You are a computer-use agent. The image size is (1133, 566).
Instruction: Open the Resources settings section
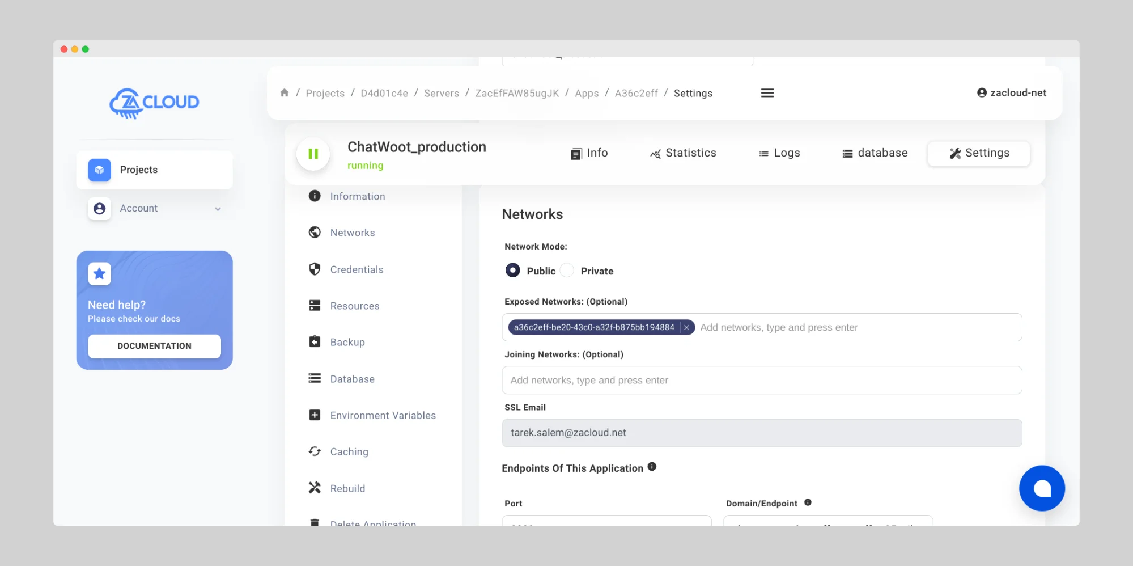point(354,306)
